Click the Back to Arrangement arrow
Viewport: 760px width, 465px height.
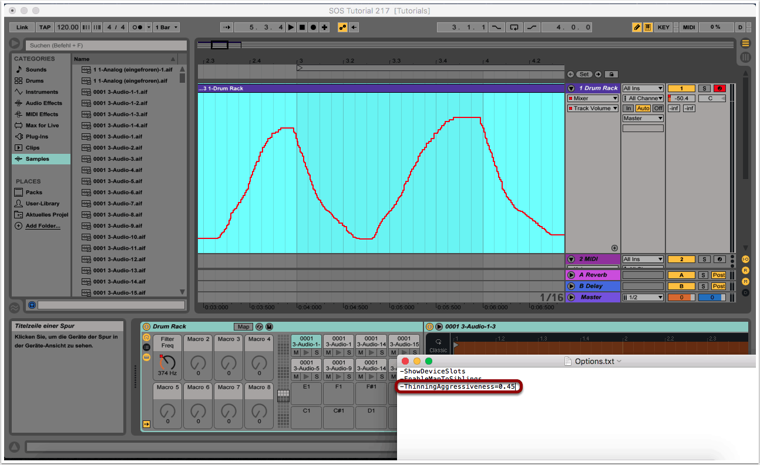point(354,28)
